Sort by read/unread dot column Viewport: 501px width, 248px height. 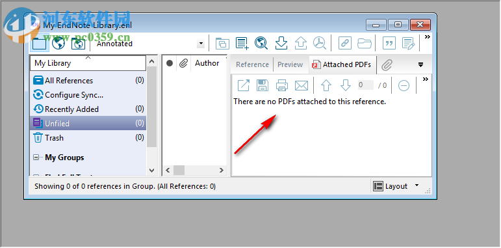[x=170, y=63]
